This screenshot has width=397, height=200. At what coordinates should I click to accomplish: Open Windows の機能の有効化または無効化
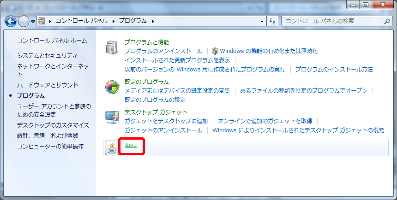pos(269,51)
